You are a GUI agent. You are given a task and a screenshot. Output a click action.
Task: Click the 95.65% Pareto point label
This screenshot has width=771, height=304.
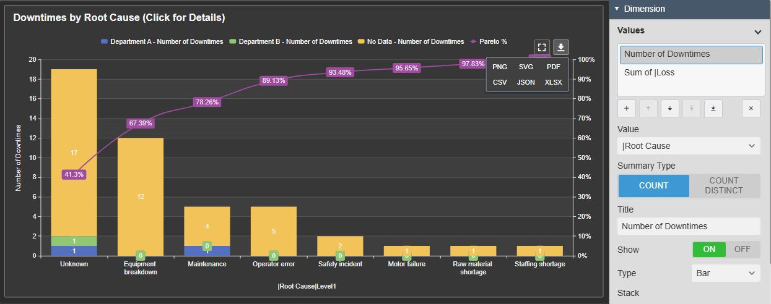point(407,68)
